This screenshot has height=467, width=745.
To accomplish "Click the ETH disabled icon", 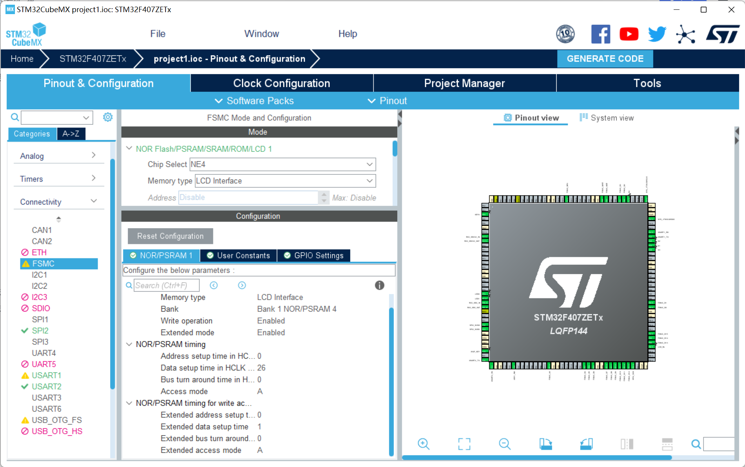I will 25,252.
